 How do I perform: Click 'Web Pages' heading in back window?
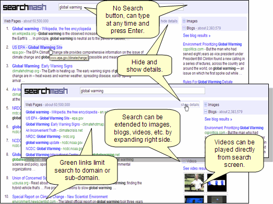[x=13, y=21]
